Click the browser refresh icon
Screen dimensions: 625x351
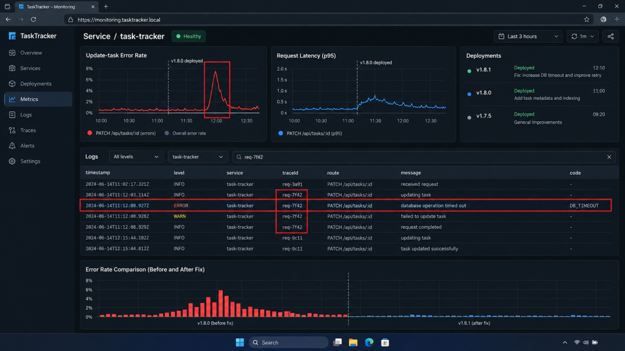pos(34,19)
